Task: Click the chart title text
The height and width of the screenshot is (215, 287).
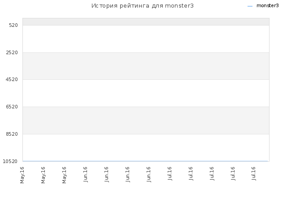Action: pos(143,6)
